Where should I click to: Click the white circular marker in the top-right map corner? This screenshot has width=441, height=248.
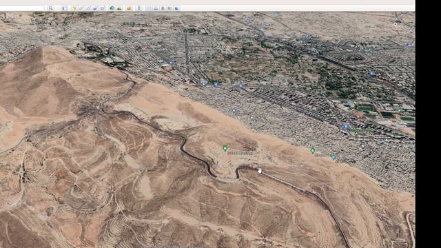click(x=395, y=24)
